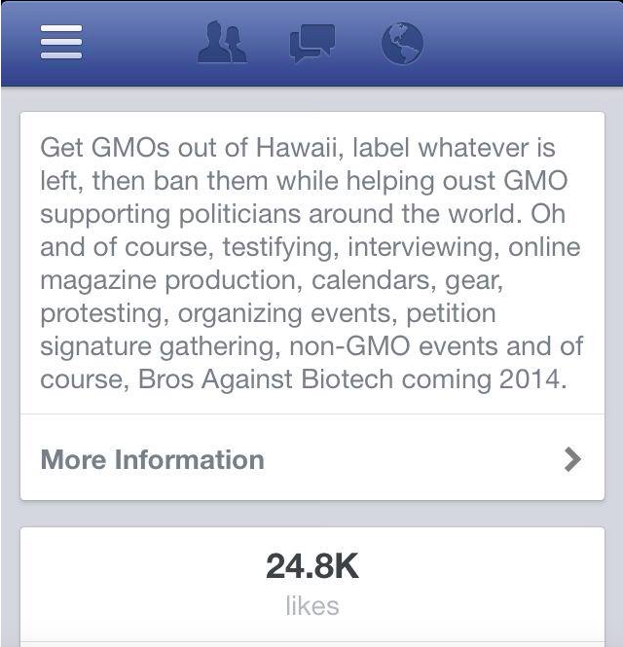The width and height of the screenshot is (623, 647).
Task: Tap the gray "likes" label
Action: 311,606
